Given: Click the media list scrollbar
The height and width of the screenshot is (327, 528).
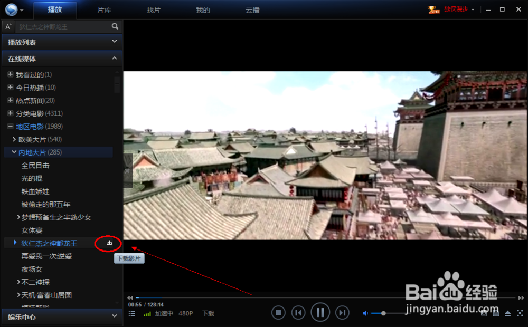Looking at the screenshot, I should (117, 84).
